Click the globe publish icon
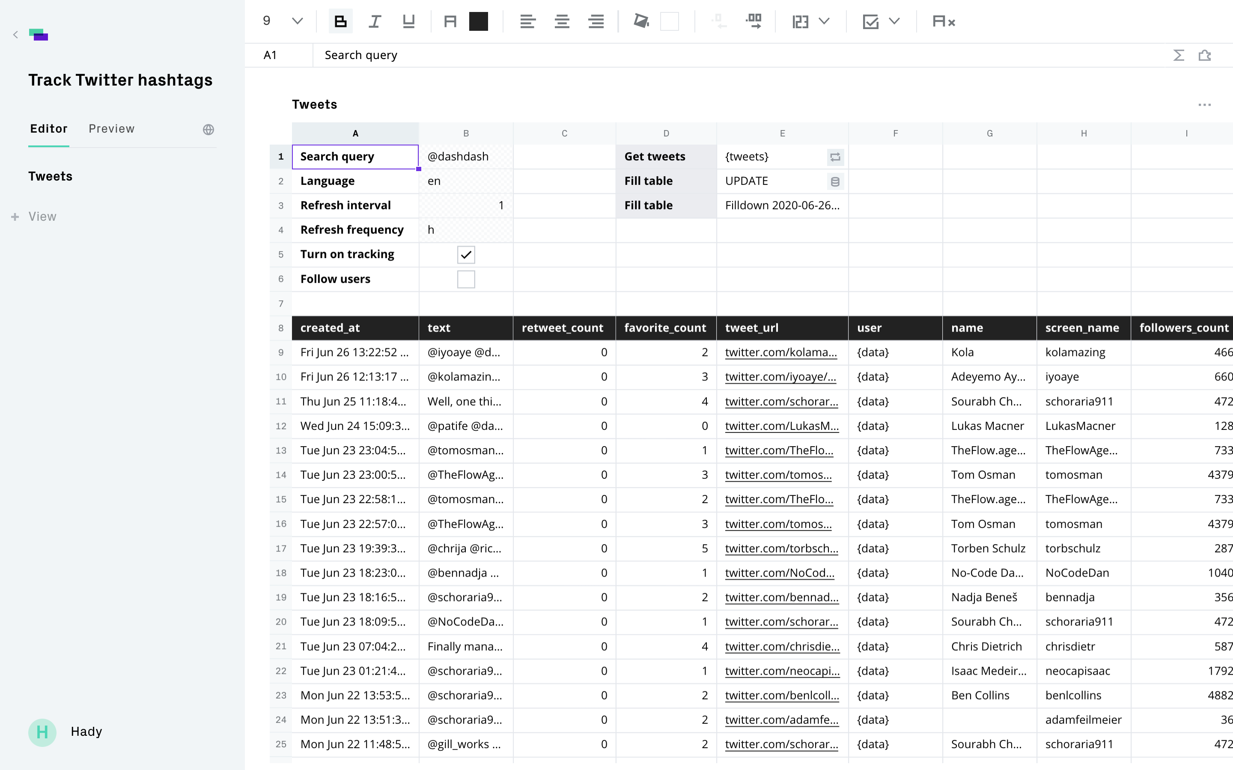The height and width of the screenshot is (770, 1233). tap(208, 129)
